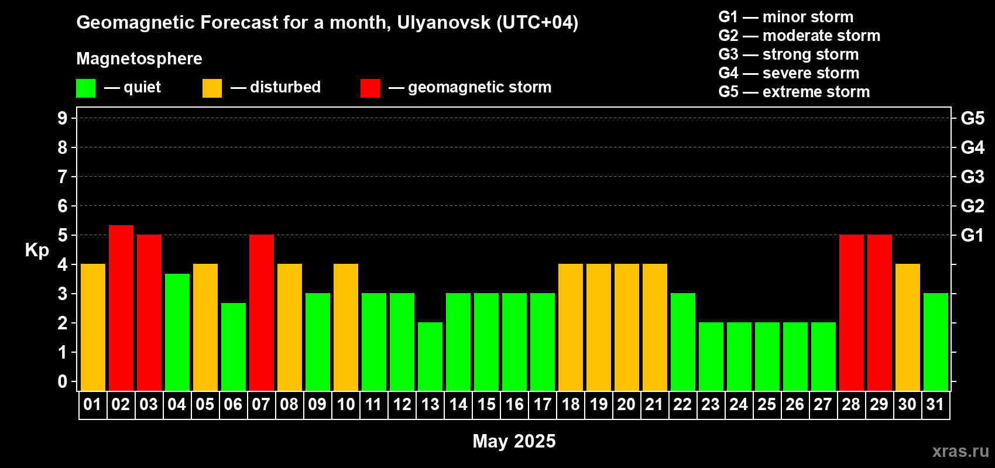
Task: Click the day label 29
Action: pos(879,405)
